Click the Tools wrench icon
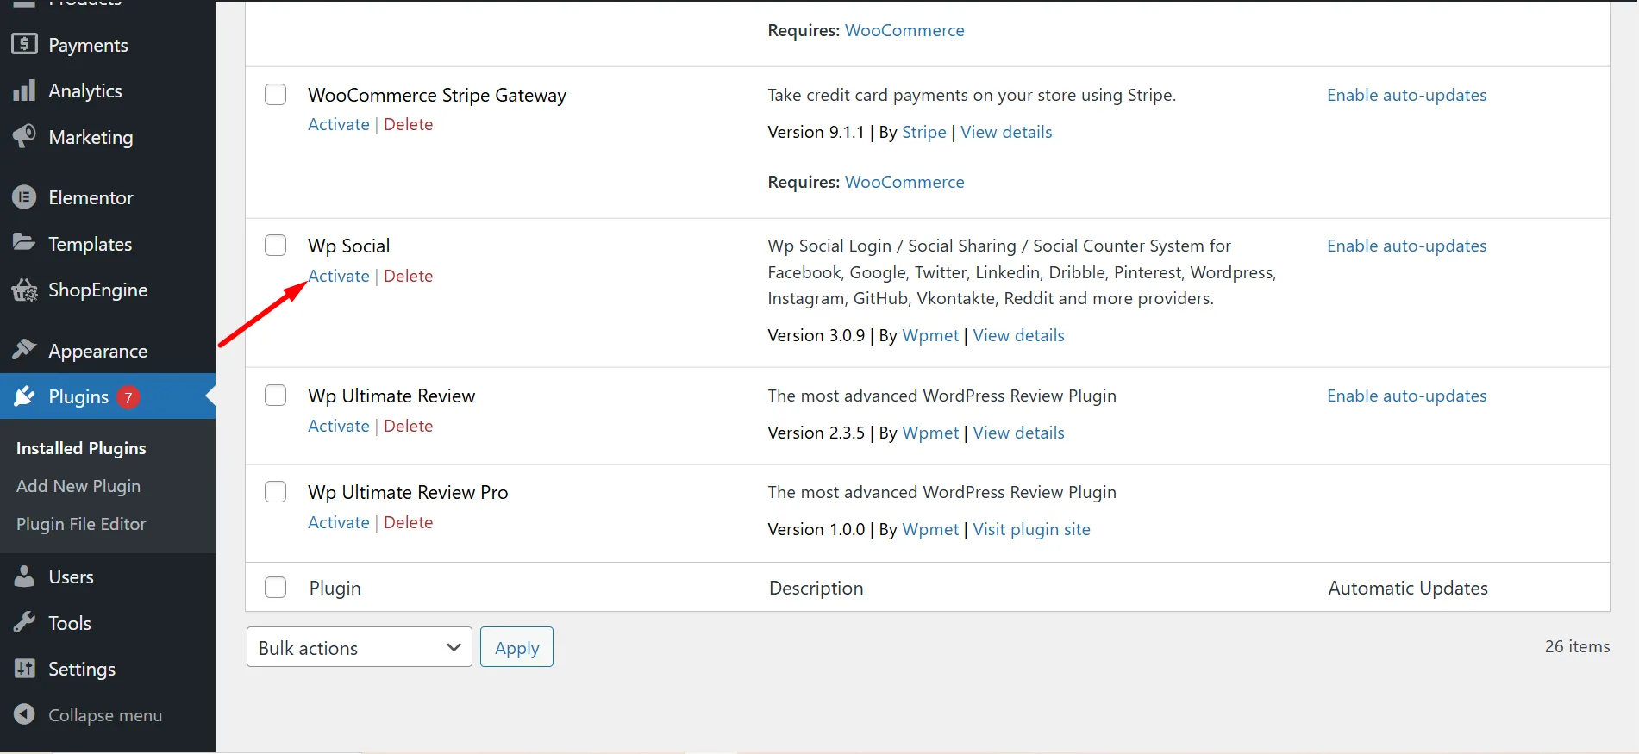Screen dimensions: 1639x754 [24, 622]
